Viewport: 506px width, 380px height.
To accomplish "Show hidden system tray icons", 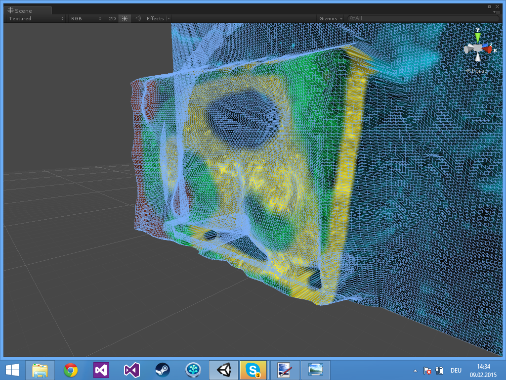I will (x=415, y=371).
